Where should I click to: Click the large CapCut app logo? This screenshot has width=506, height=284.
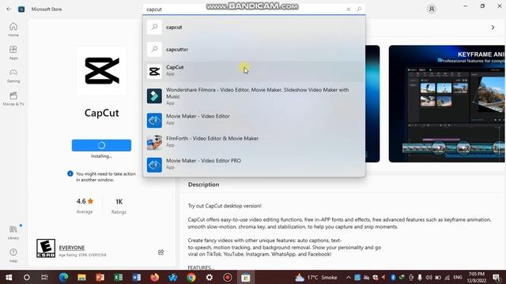coord(102,71)
